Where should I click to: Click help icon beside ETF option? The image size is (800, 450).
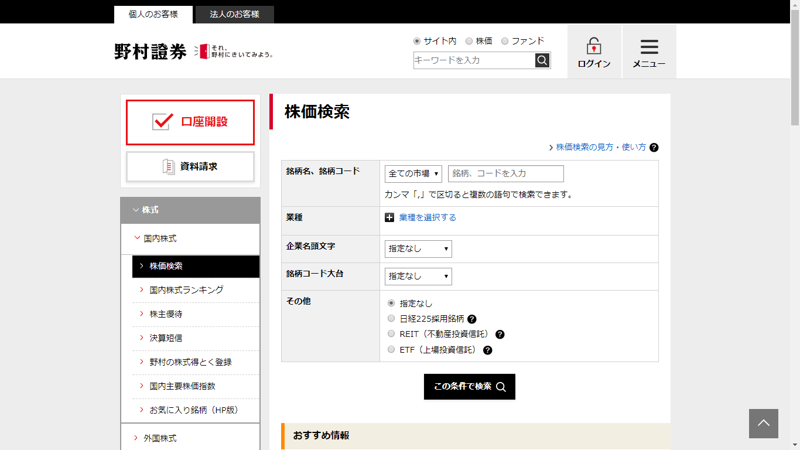click(487, 350)
